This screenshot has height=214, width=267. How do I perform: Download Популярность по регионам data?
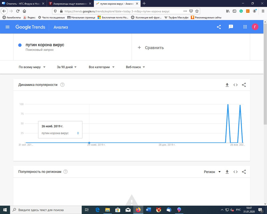tap(227, 172)
